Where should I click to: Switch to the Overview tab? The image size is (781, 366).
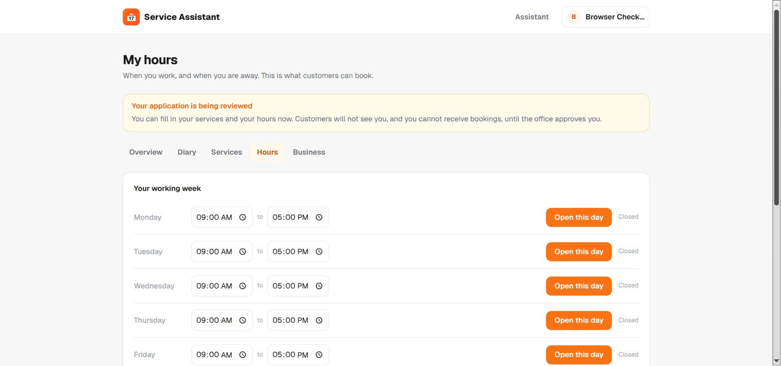pos(146,152)
